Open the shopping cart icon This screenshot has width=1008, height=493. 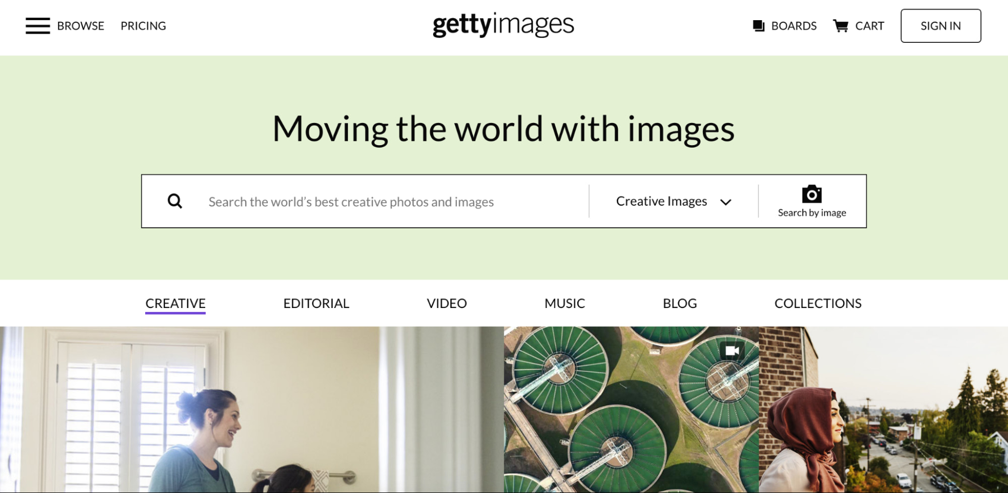coord(841,26)
